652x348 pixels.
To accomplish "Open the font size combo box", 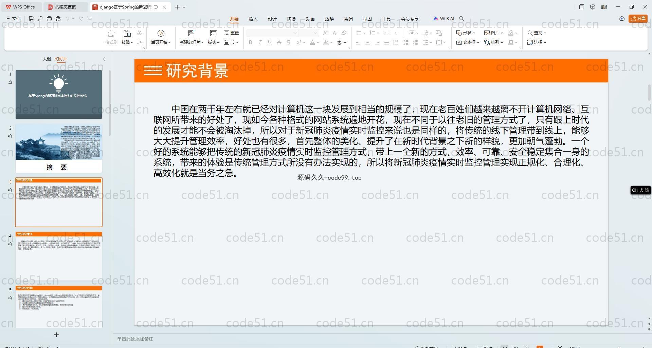I will (x=309, y=33).
